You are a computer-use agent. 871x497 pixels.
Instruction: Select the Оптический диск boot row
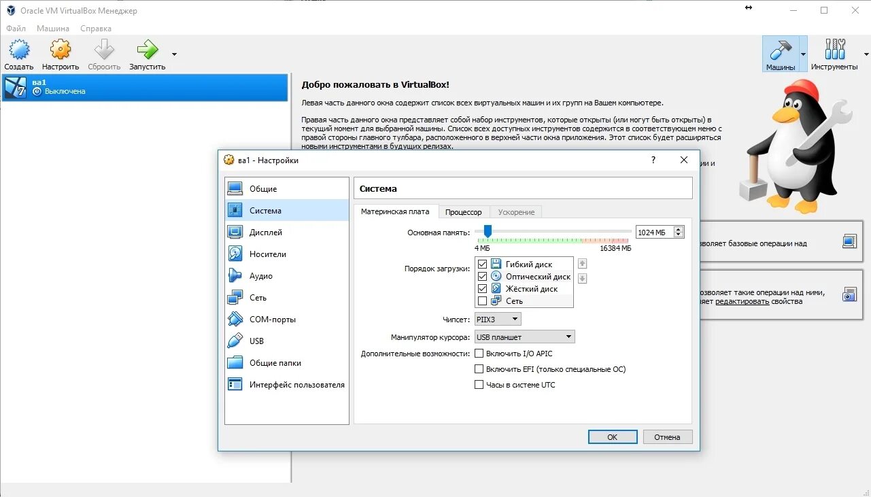524,276
